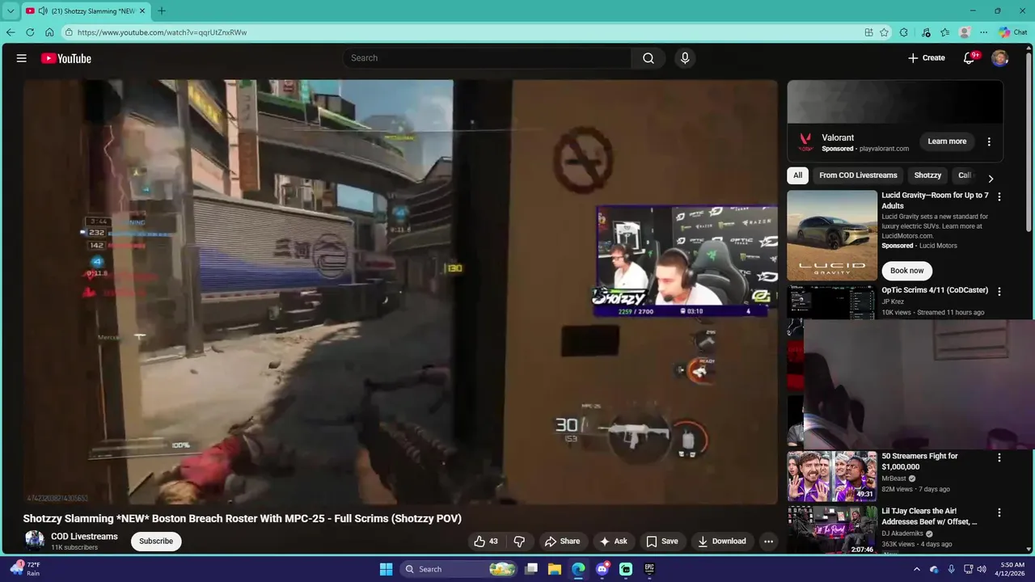Open options for Valorant sponsored ad

989,141
